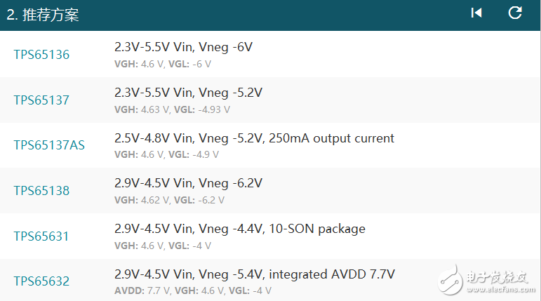541x301 pixels.
Task: Open the TPS65136 part link
Action: 41,55
